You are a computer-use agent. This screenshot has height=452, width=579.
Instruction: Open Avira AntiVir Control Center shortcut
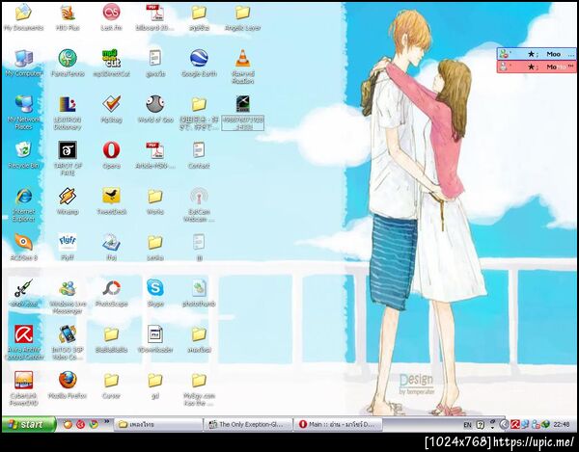23,342
